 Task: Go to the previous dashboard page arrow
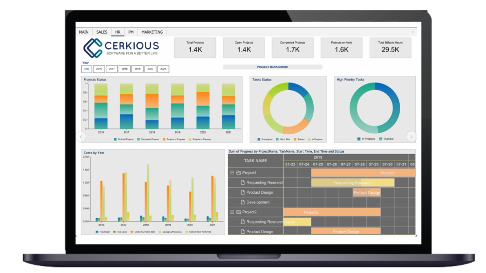coord(81,136)
